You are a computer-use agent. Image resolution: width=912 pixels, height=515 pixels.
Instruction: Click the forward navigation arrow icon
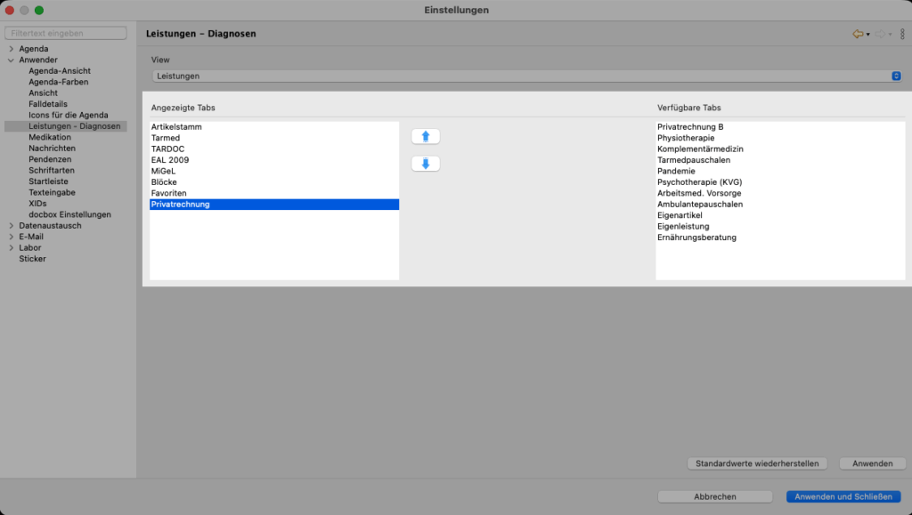(880, 34)
